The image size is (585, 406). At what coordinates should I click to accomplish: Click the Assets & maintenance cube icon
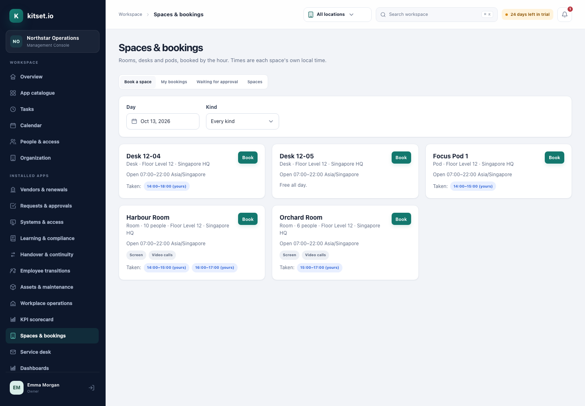point(13,287)
